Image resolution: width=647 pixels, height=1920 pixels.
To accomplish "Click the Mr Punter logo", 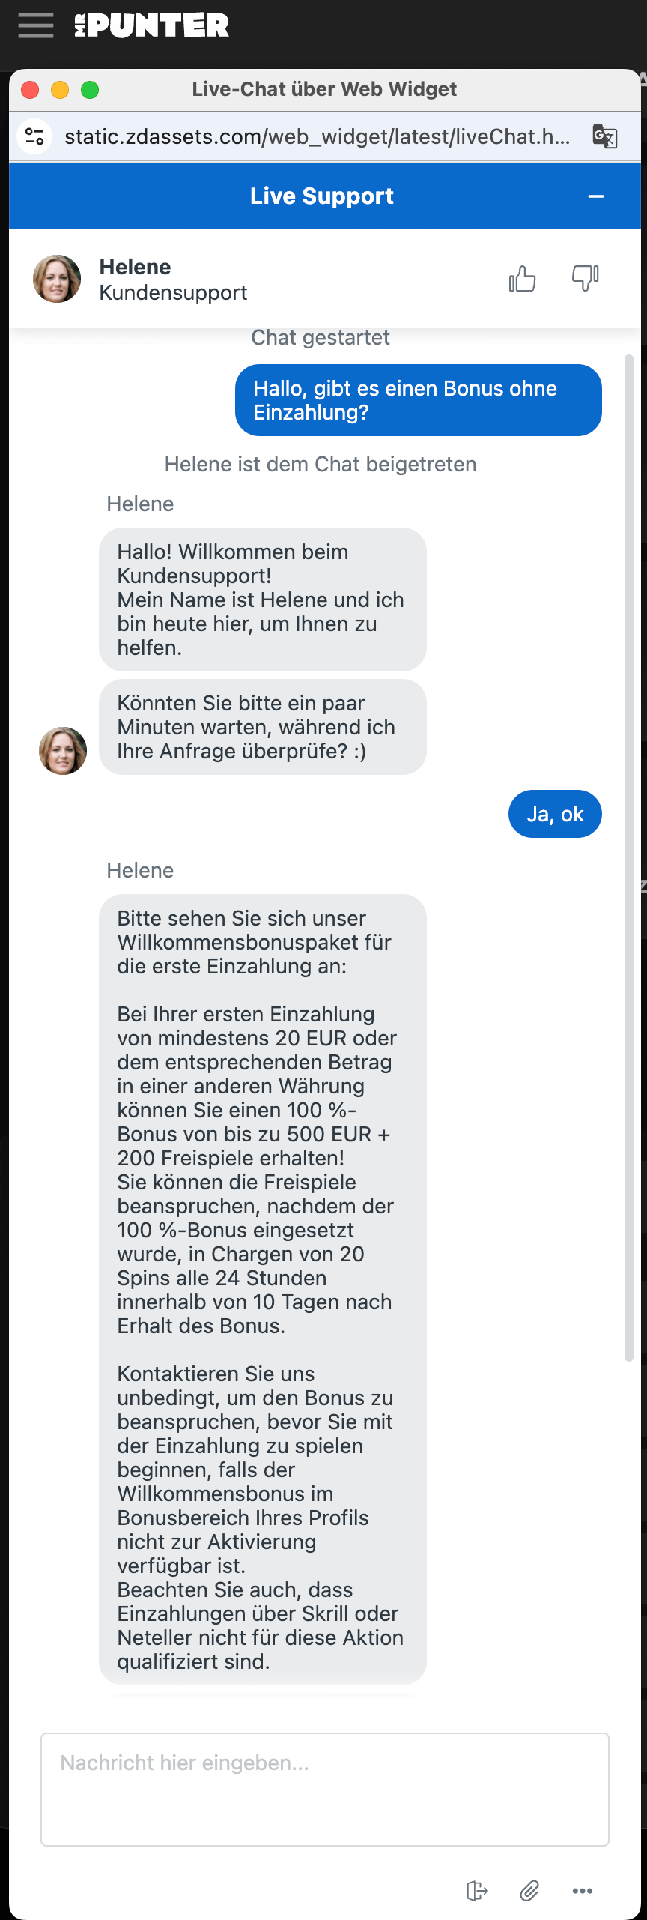I will coord(152,25).
